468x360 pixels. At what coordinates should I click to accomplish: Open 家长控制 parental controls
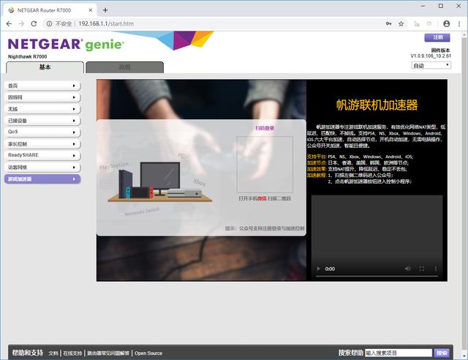(42, 144)
